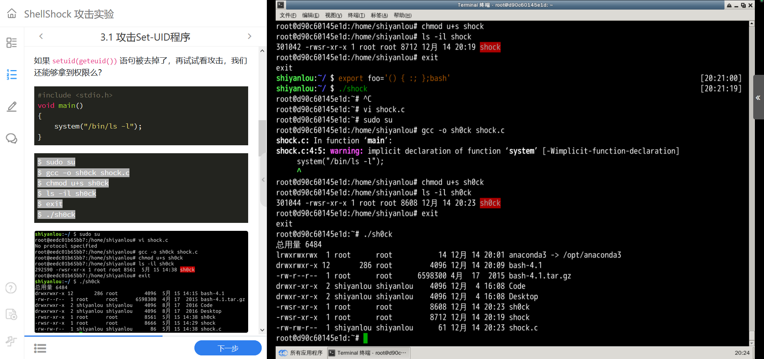
Task: Click the 'shock.c' entry at listing end
Action: pos(523,328)
